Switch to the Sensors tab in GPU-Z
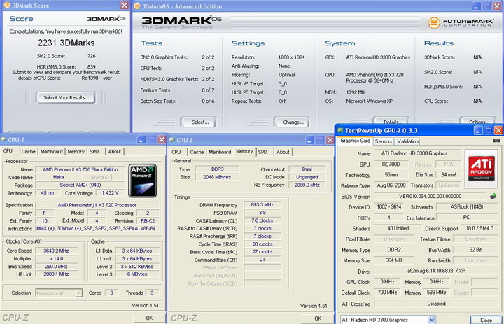Screen dimensions: 504x324 pyautogui.click(x=383, y=141)
